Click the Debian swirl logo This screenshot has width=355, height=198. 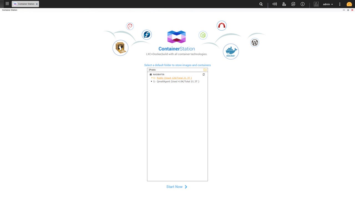point(130,26)
